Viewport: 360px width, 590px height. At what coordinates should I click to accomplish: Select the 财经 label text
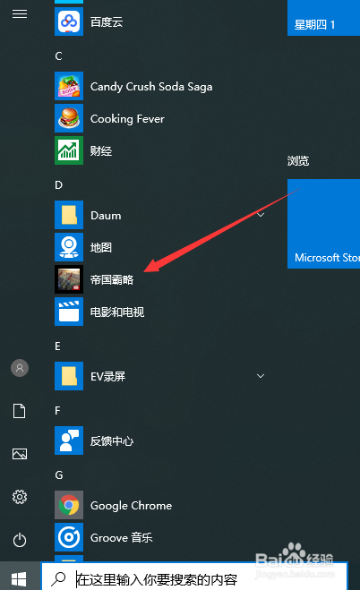101,151
